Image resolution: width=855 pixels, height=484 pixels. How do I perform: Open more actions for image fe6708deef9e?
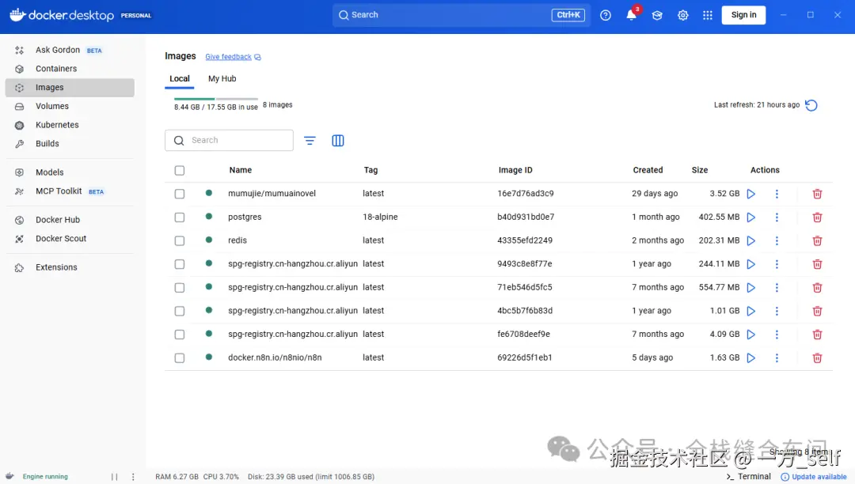(x=777, y=335)
